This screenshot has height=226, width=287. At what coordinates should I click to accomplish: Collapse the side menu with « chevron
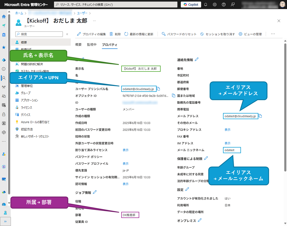click(x=67, y=34)
